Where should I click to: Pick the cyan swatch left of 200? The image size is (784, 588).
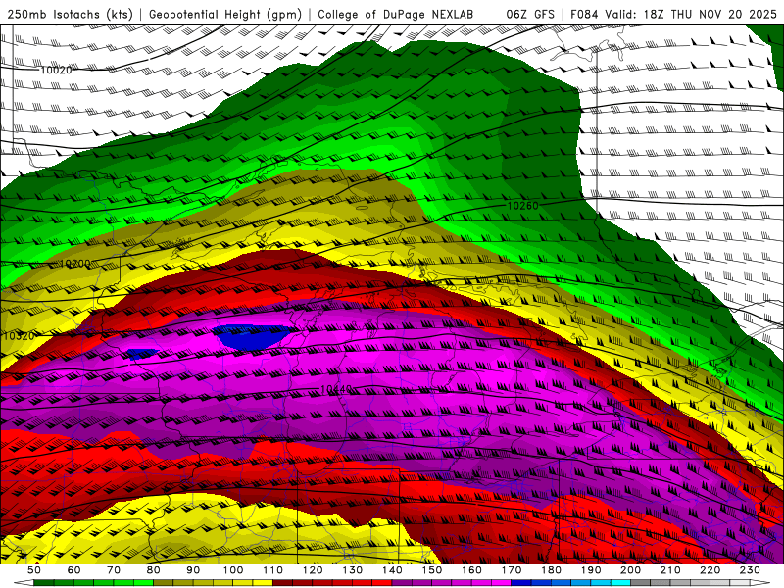621,583
